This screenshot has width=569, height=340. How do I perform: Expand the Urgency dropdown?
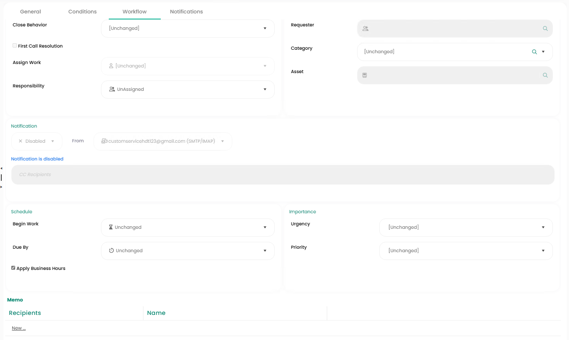tap(465, 228)
